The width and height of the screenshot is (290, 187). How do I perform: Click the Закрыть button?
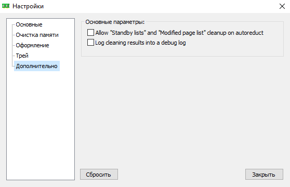(x=264, y=174)
